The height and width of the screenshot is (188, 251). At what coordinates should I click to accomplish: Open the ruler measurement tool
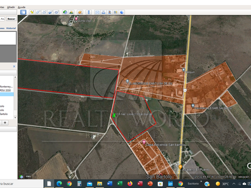[x=88, y=12]
